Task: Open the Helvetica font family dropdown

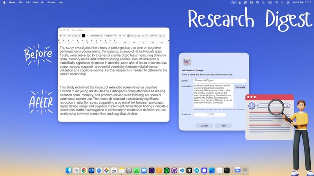Action: [x=97, y=36]
